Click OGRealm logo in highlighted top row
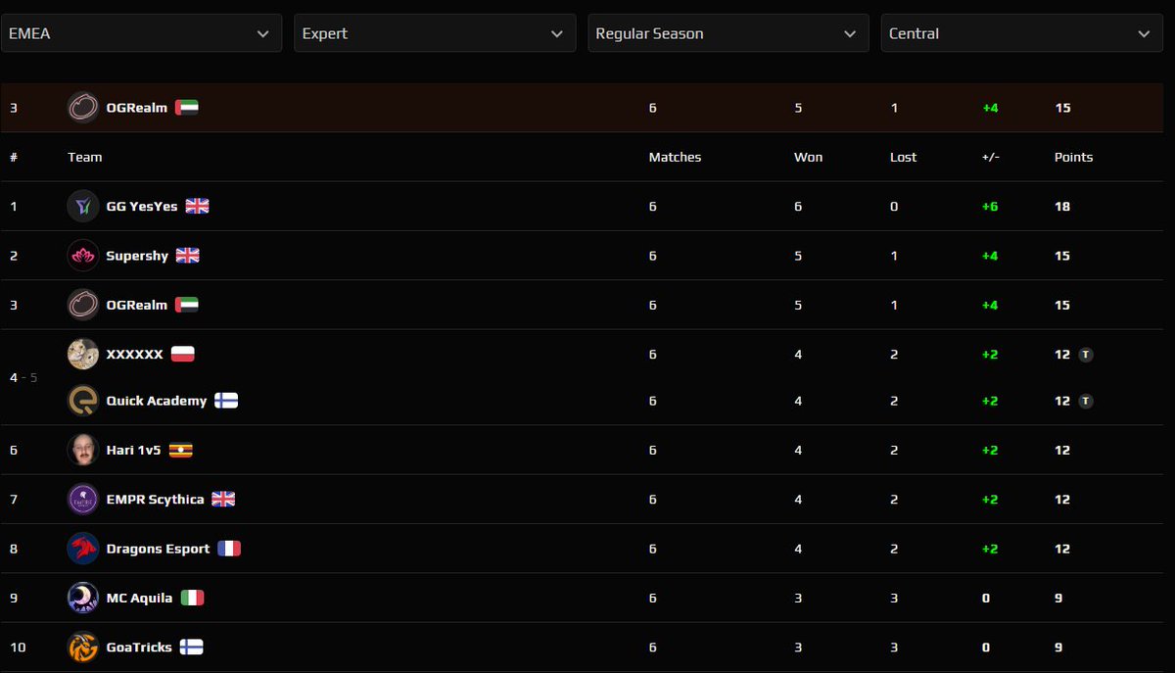 coord(83,108)
